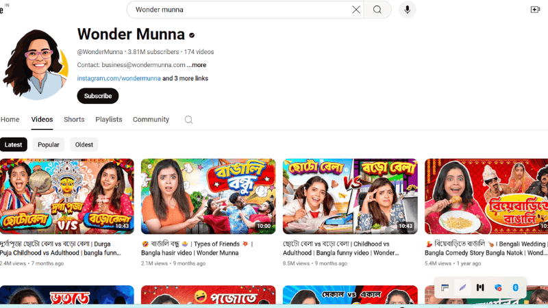This screenshot has width=548, height=308.
Task: Open second-row thumbnail with vs banner
Action: coord(350,295)
